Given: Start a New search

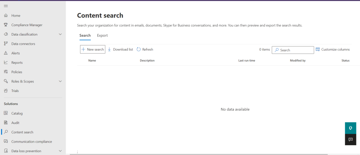Looking at the screenshot, I should (x=93, y=49).
